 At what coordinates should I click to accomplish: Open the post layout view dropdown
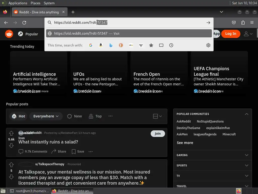click(x=157, y=116)
